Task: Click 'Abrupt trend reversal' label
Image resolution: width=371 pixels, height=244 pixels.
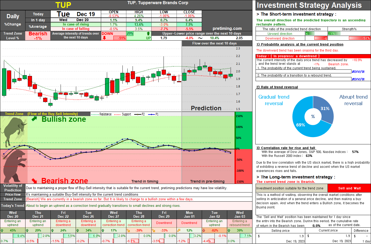Action: click(353, 100)
